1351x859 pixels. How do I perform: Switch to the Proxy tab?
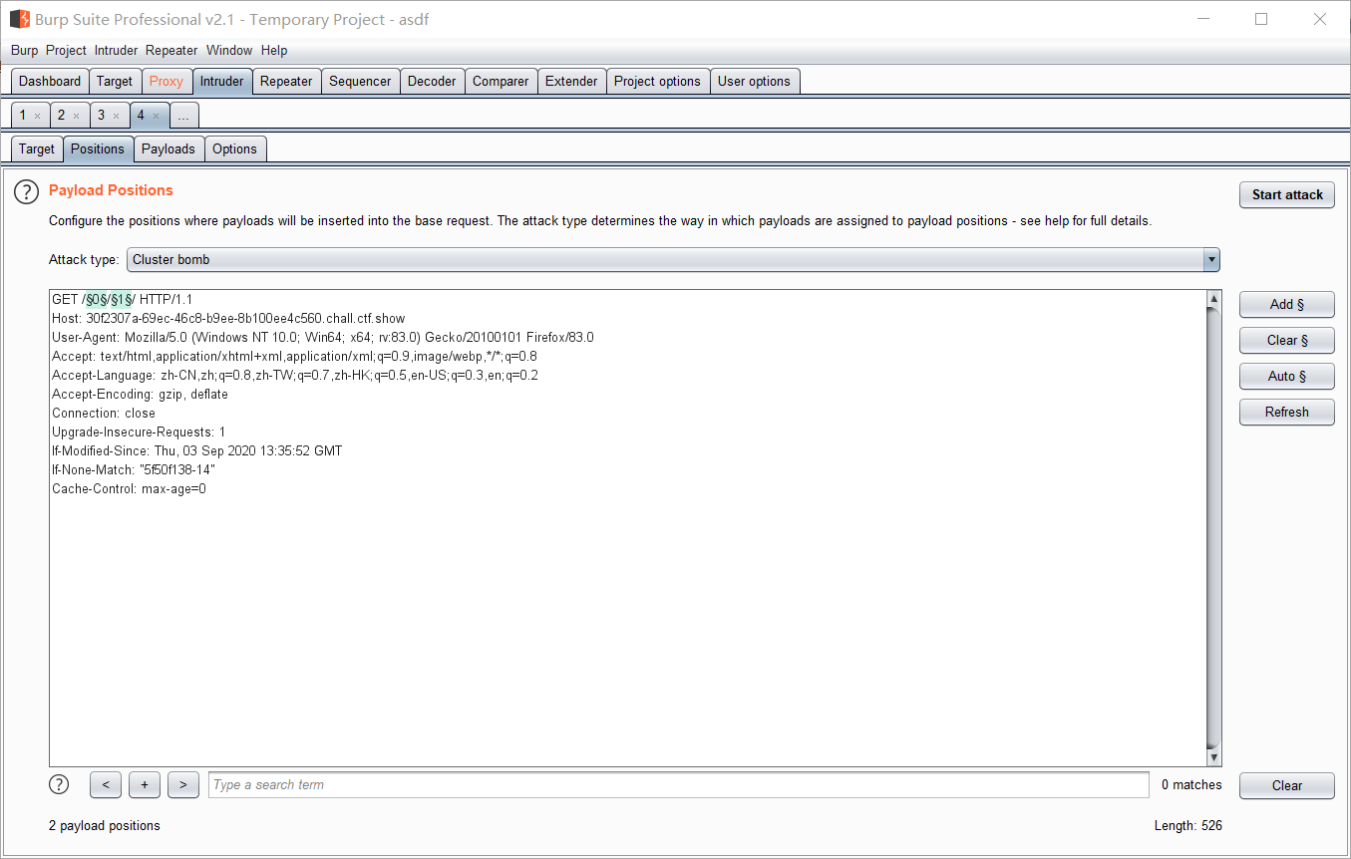click(x=167, y=82)
